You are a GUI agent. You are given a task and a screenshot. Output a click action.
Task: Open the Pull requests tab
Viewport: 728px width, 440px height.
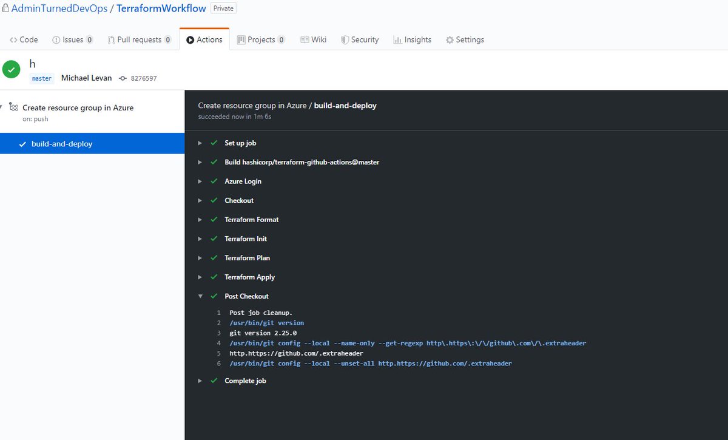coord(140,39)
